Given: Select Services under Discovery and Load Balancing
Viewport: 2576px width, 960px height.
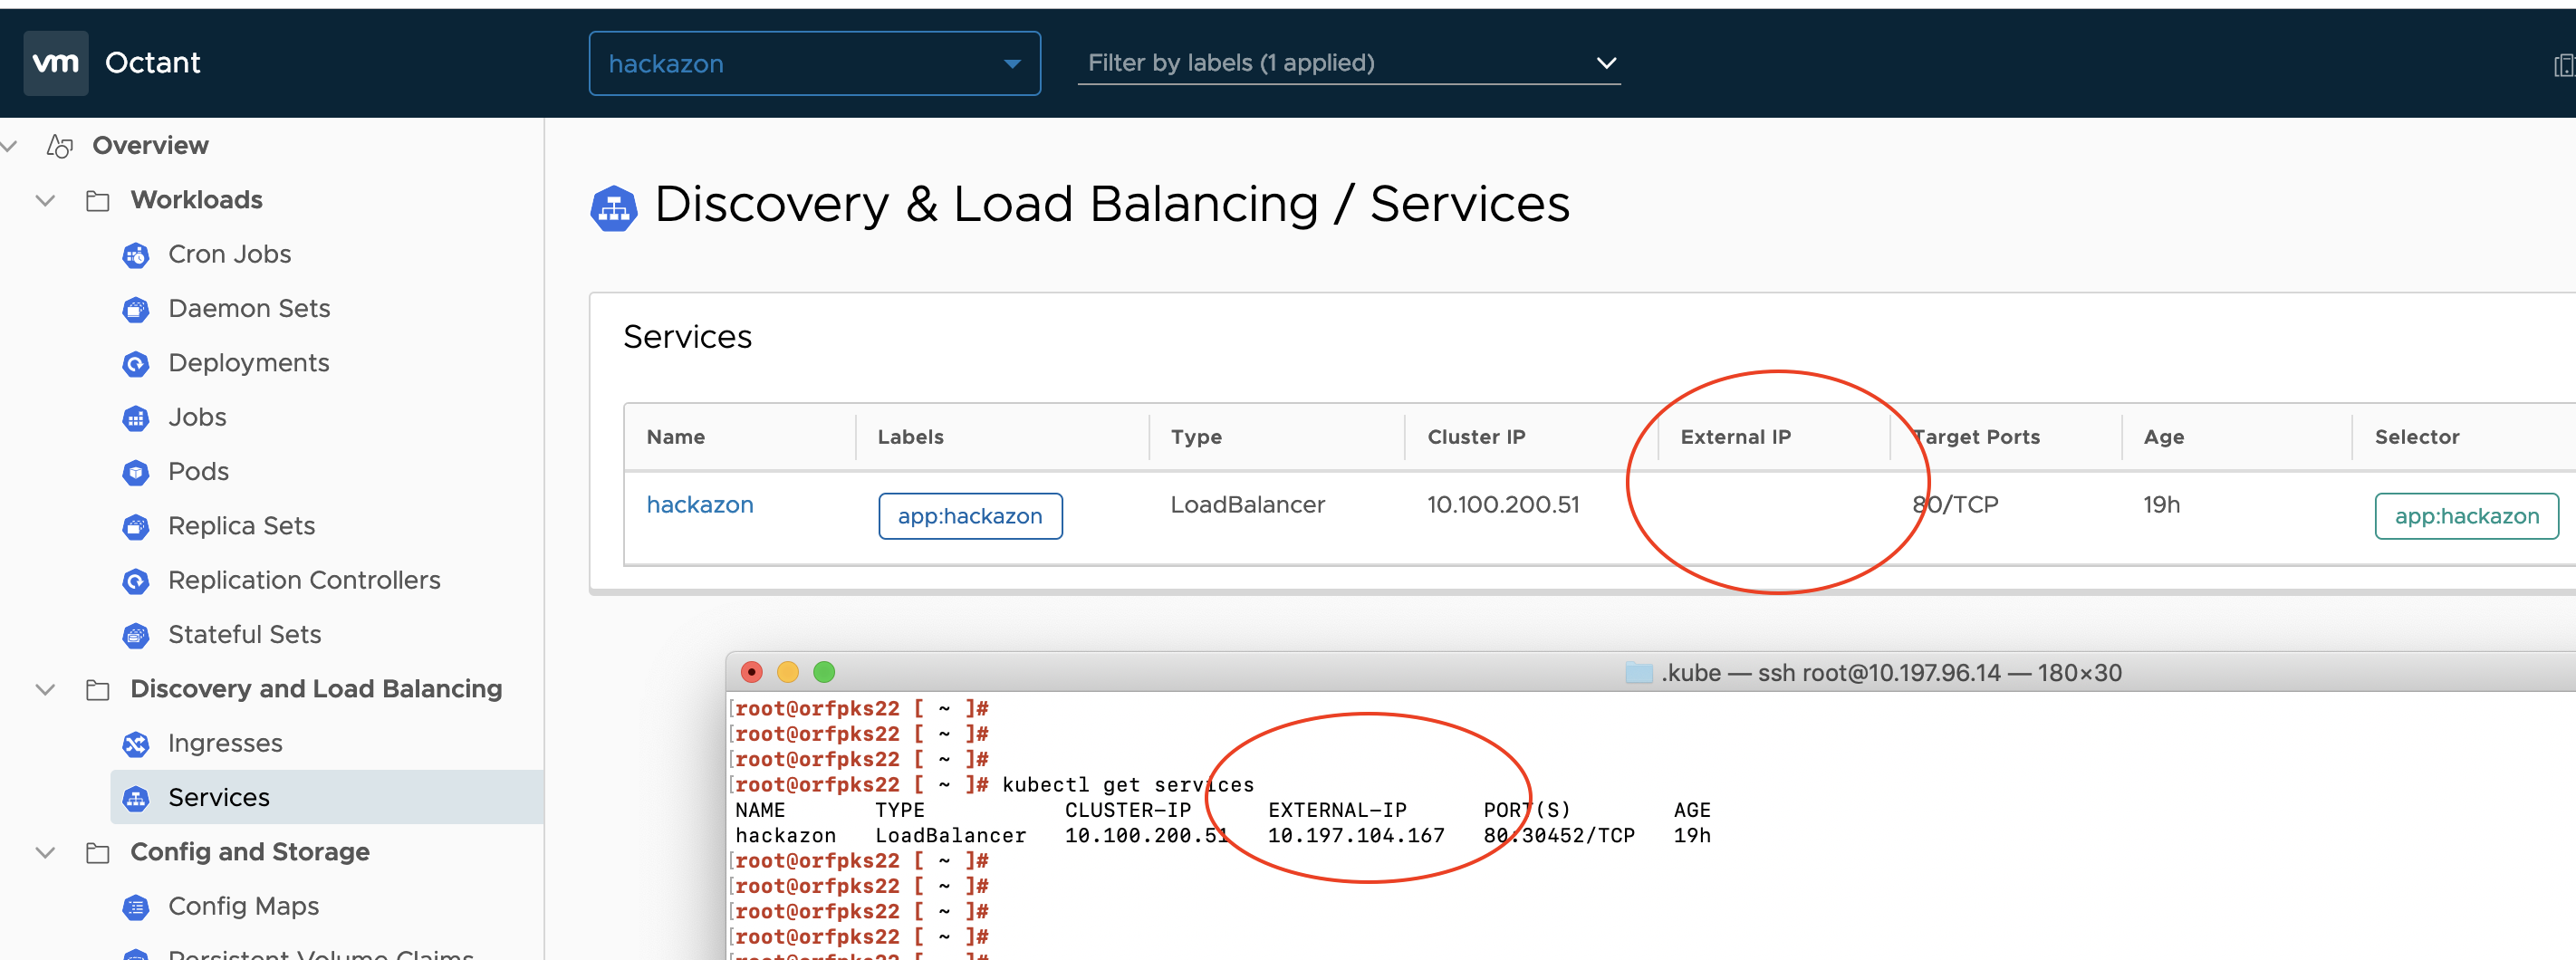Looking at the screenshot, I should click(x=219, y=797).
